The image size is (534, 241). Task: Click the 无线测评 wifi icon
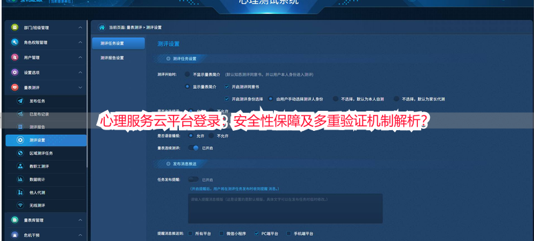point(21,205)
